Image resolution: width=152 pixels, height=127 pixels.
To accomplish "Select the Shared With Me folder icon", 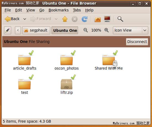I will coord(109,60).
